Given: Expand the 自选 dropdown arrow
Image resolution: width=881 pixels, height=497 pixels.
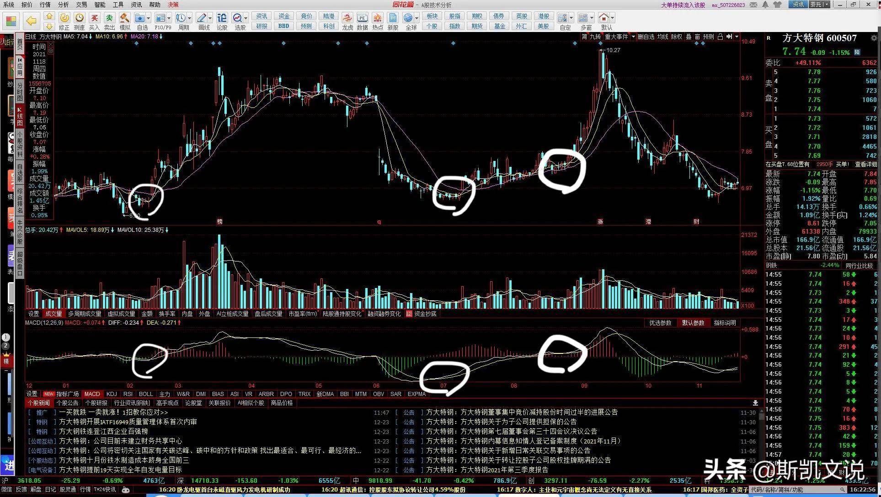Looking at the screenshot, I should pyautogui.click(x=149, y=18).
